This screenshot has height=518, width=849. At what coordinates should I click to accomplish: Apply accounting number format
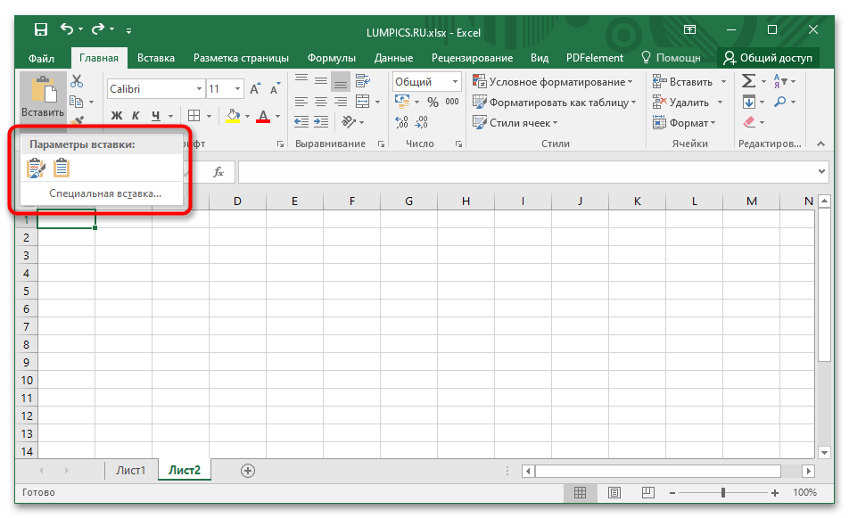[x=402, y=102]
